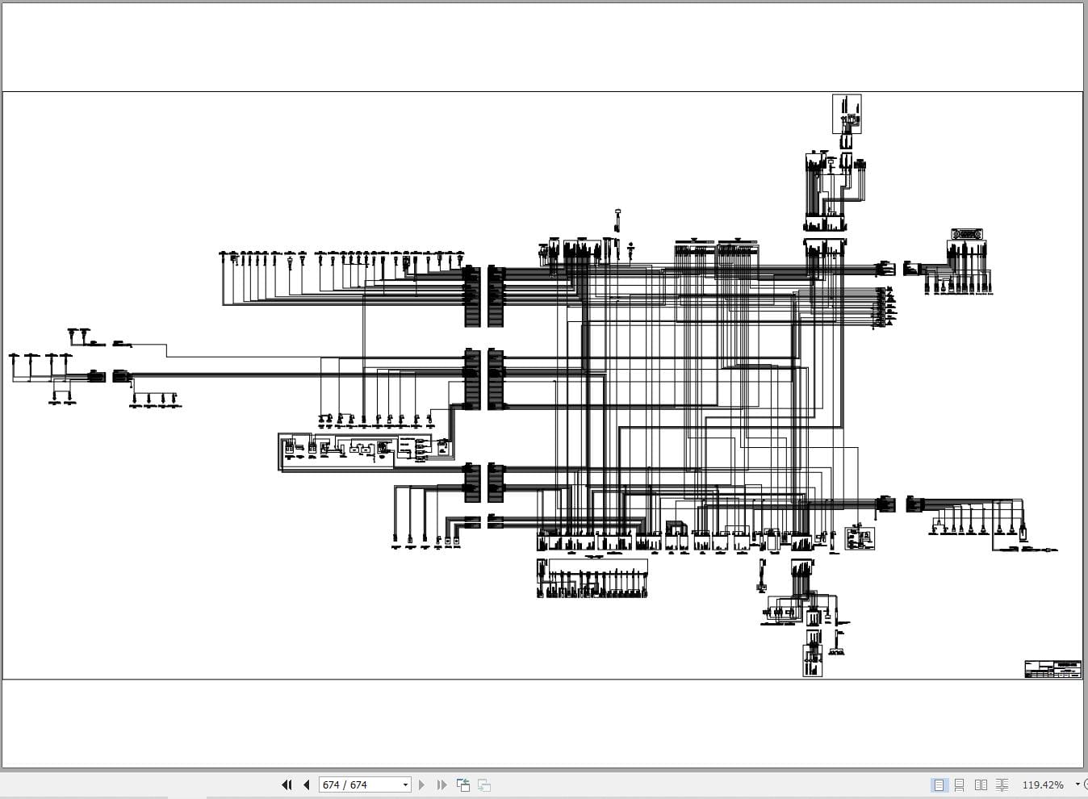Click the clock icon at bottom right
The height and width of the screenshot is (799, 1088).
tap(1085, 784)
